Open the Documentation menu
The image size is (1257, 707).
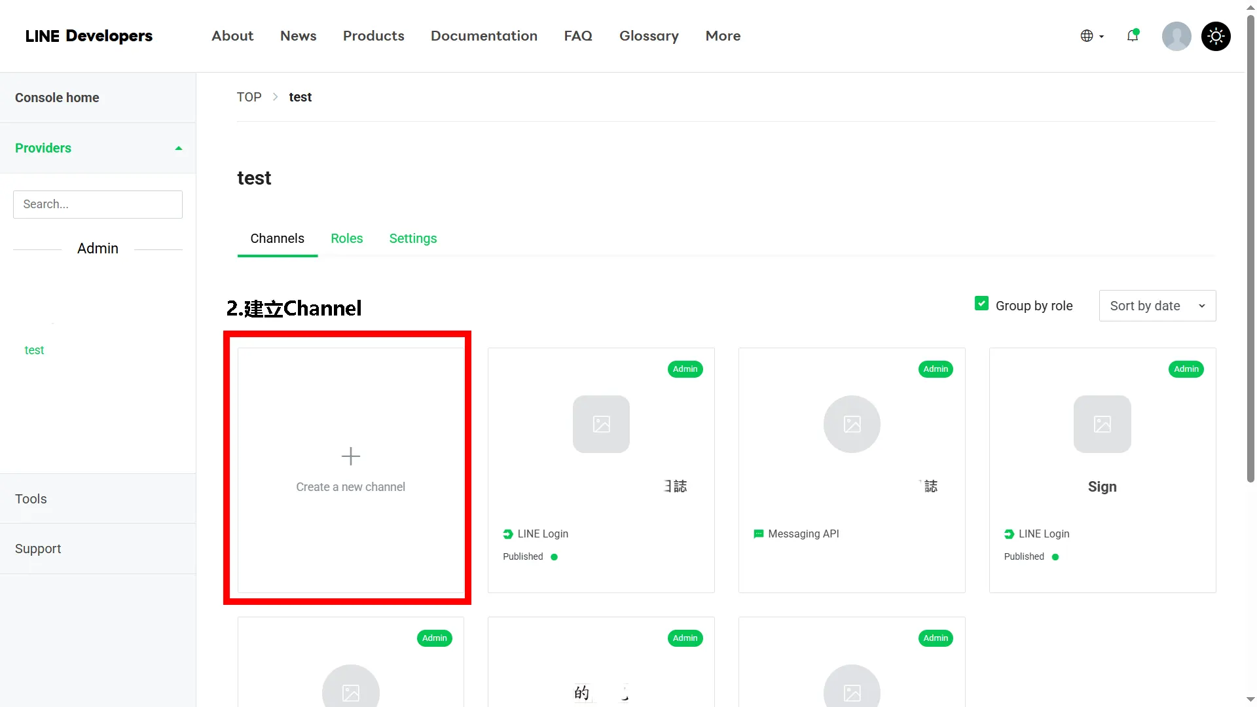coord(484,36)
